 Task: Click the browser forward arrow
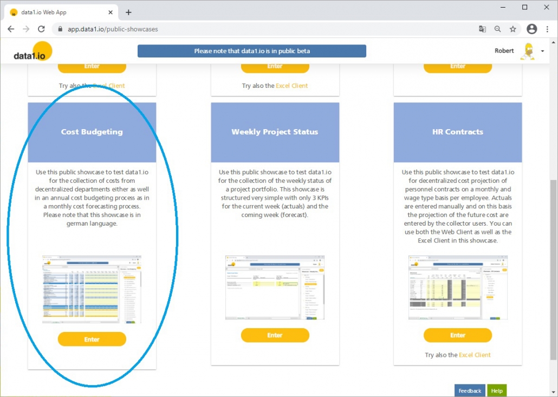pos(26,29)
